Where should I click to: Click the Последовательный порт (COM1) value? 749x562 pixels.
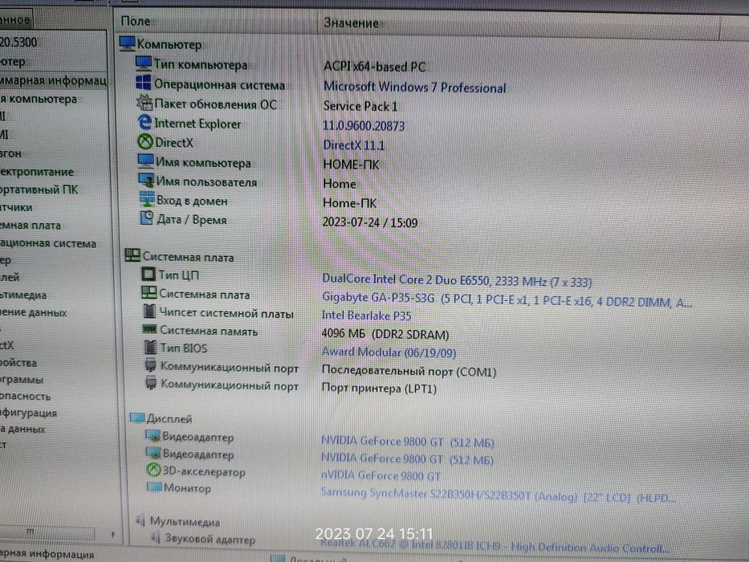coord(409,371)
